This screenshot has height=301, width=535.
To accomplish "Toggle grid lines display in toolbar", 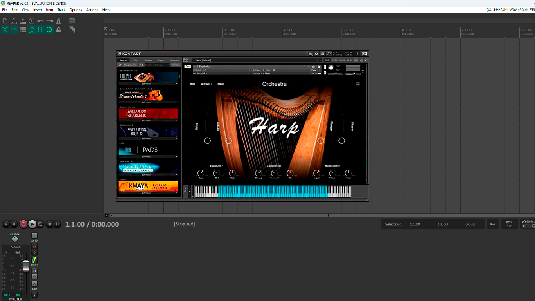I will pyautogui.click(x=41, y=30).
